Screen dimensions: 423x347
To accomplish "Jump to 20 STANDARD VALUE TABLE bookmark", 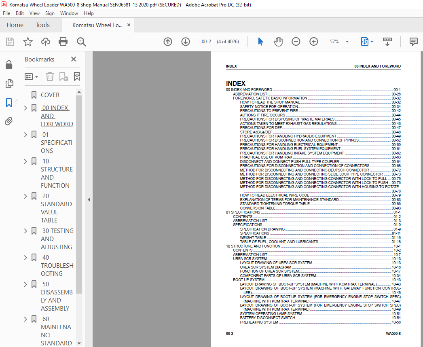I will 56,208.
